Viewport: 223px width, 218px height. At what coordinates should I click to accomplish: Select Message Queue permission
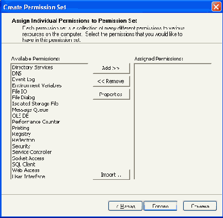point(30,110)
